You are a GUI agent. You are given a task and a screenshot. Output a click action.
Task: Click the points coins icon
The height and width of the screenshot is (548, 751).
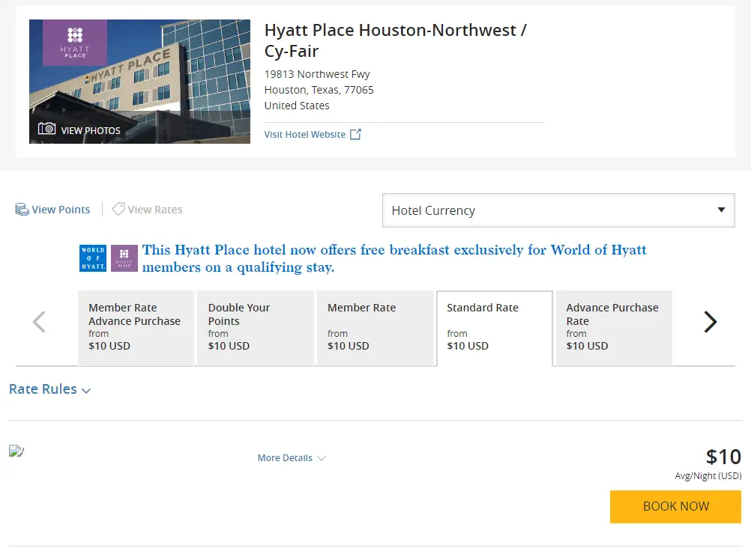(22, 210)
